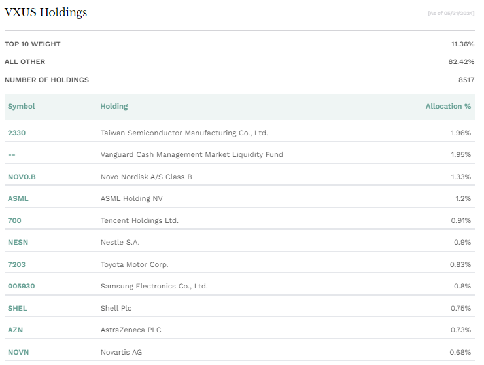
Task: Click Samsung Electronics Co., Ltd. holding name
Action: click(154, 287)
